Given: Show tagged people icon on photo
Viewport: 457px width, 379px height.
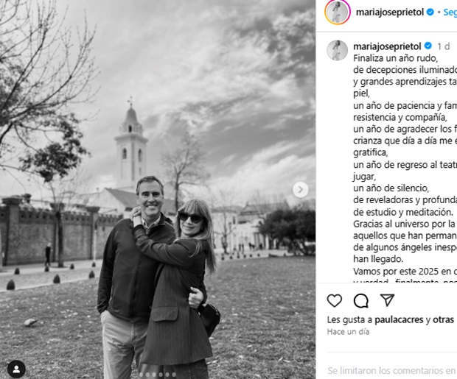Looking at the screenshot, I should (16, 369).
